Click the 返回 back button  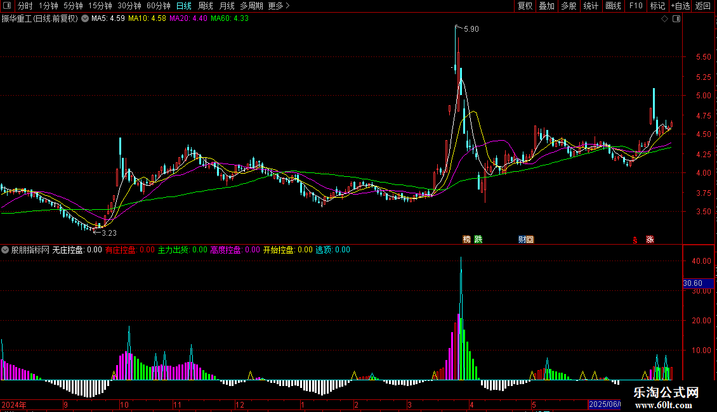click(703, 6)
